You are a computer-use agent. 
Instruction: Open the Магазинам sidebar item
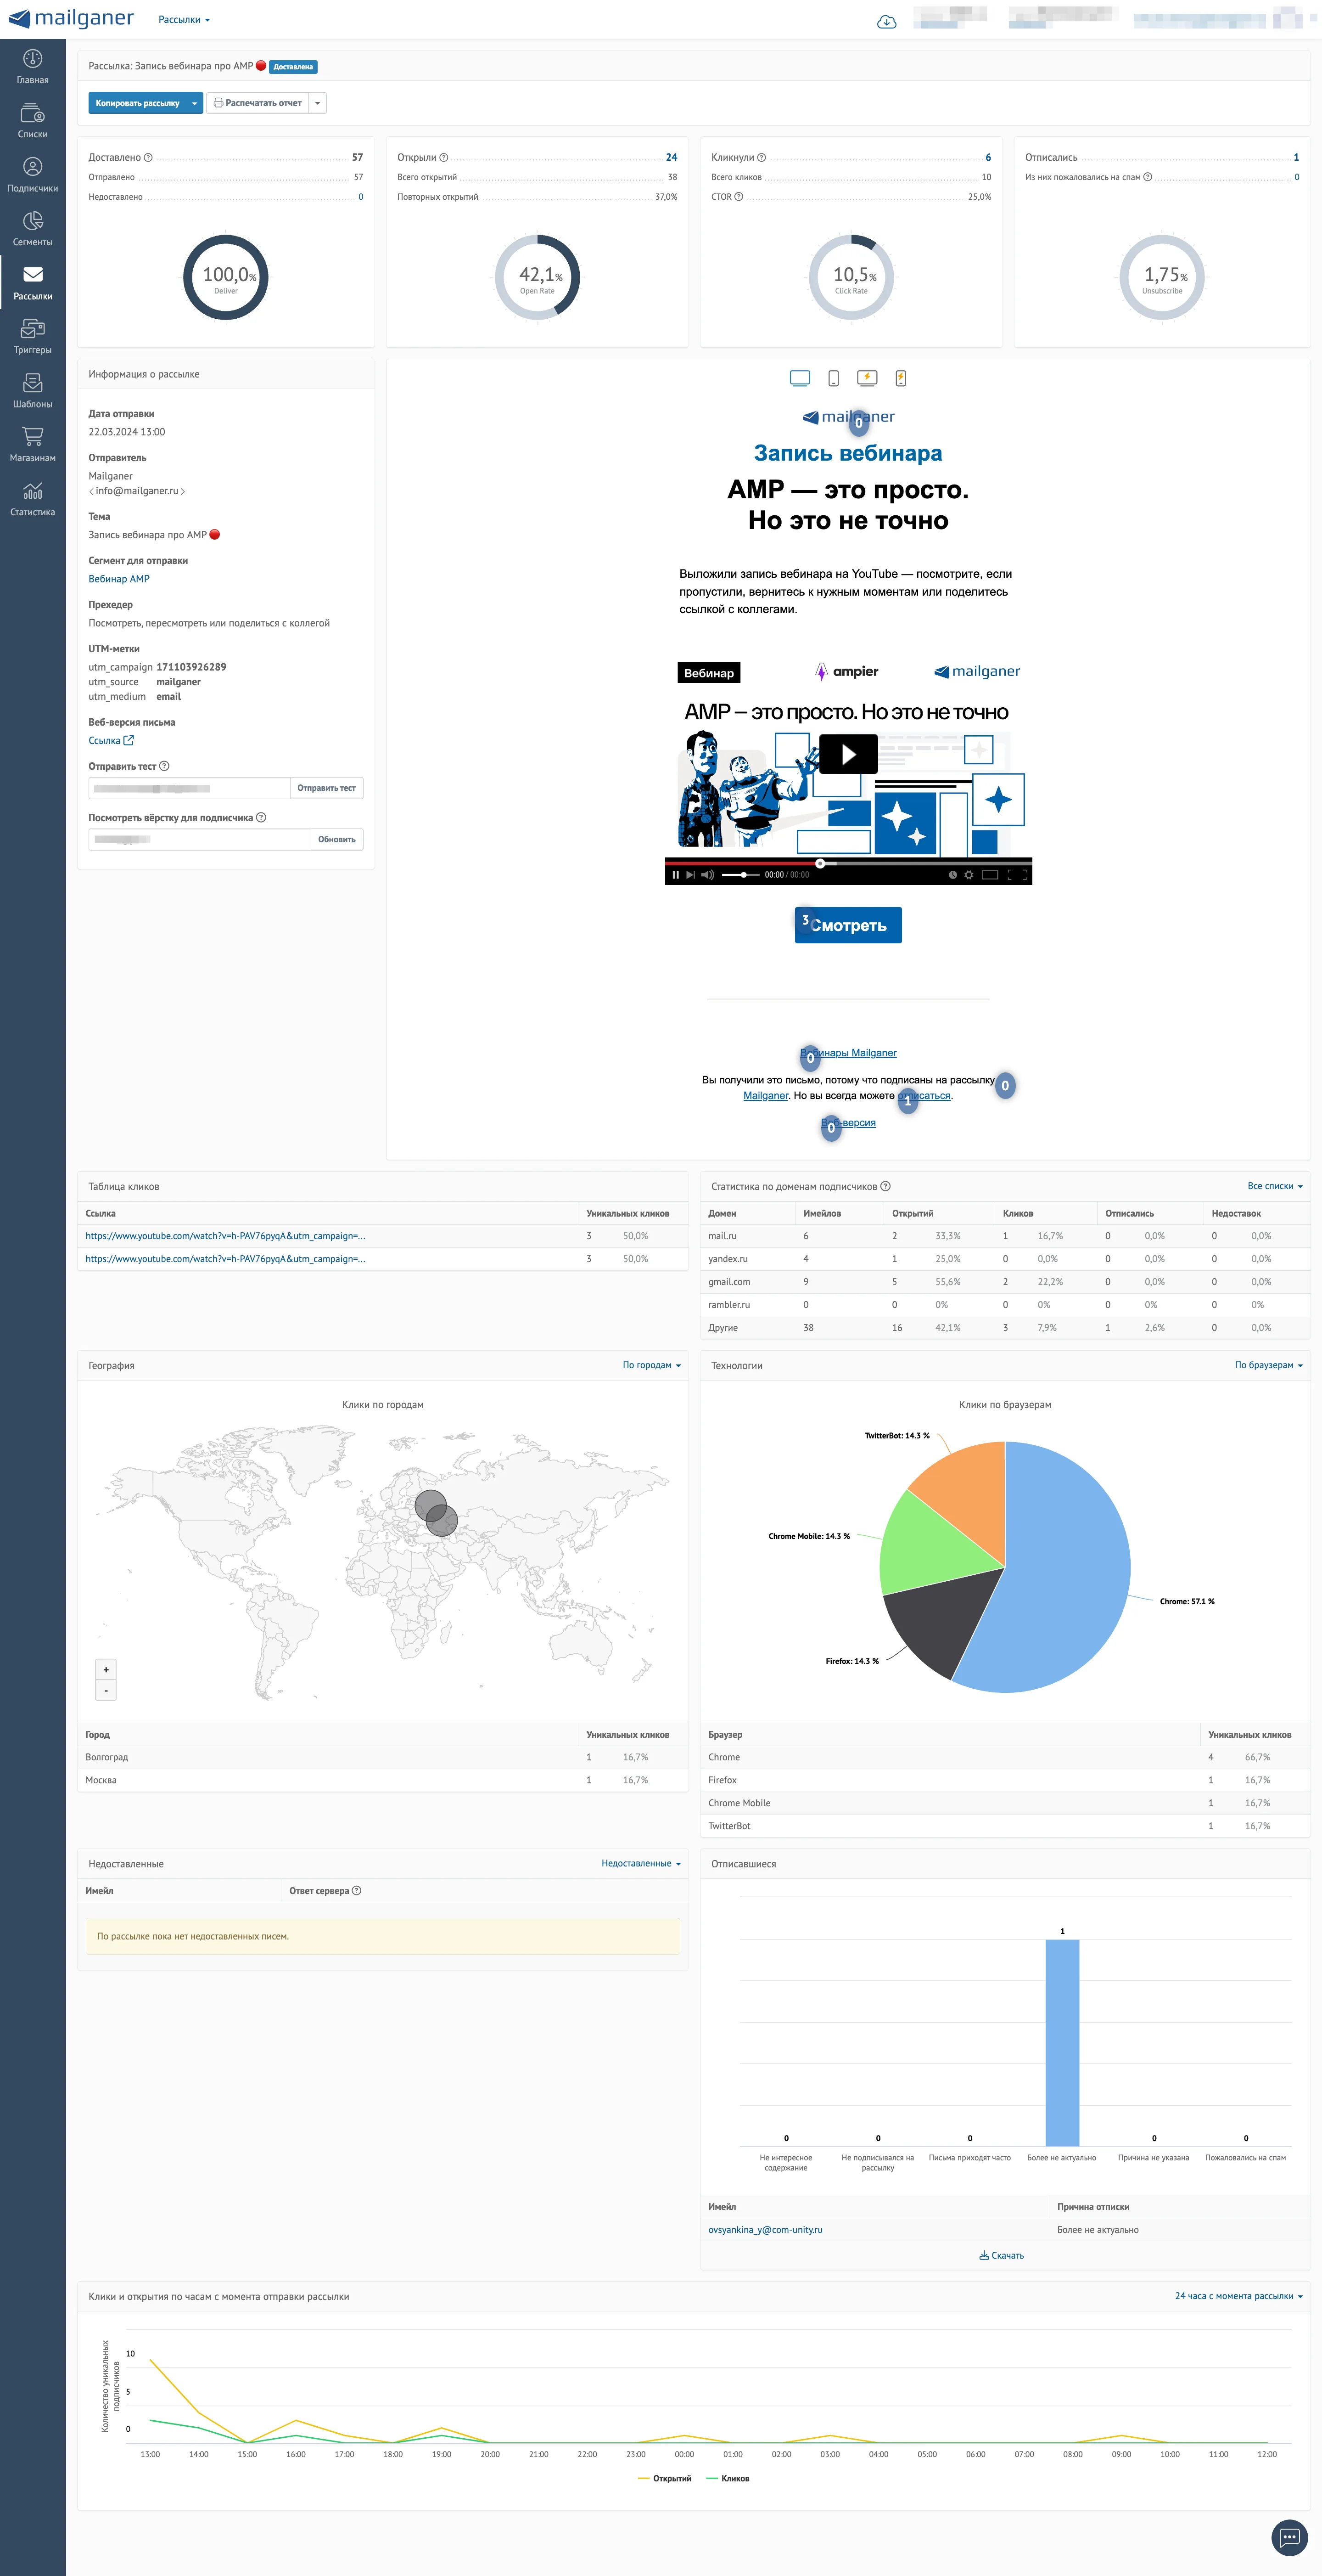[x=32, y=445]
